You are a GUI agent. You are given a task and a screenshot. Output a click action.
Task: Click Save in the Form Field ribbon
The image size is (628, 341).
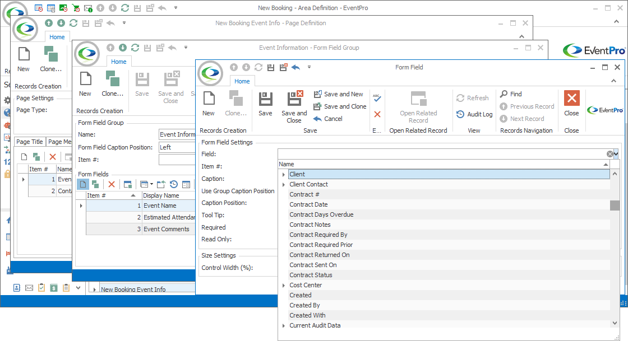[x=265, y=104]
